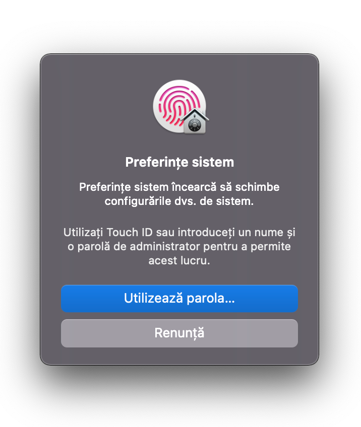Click the pink Touch ID fingerprint icon
This screenshot has height=427, width=361.
pyautogui.click(x=178, y=106)
